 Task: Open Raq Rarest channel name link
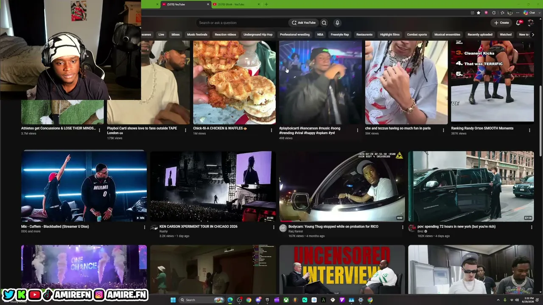click(296, 231)
